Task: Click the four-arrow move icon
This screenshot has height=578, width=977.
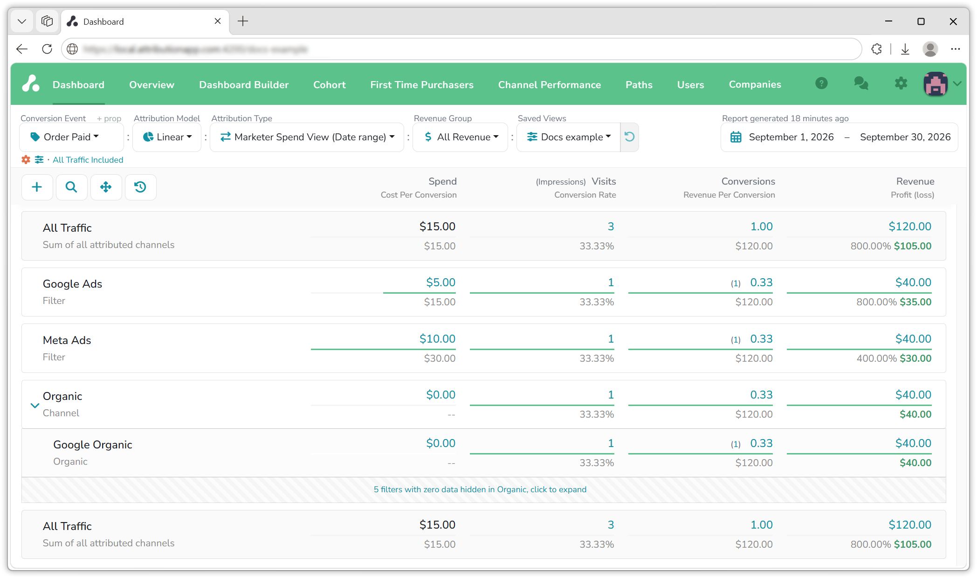Action: point(106,187)
